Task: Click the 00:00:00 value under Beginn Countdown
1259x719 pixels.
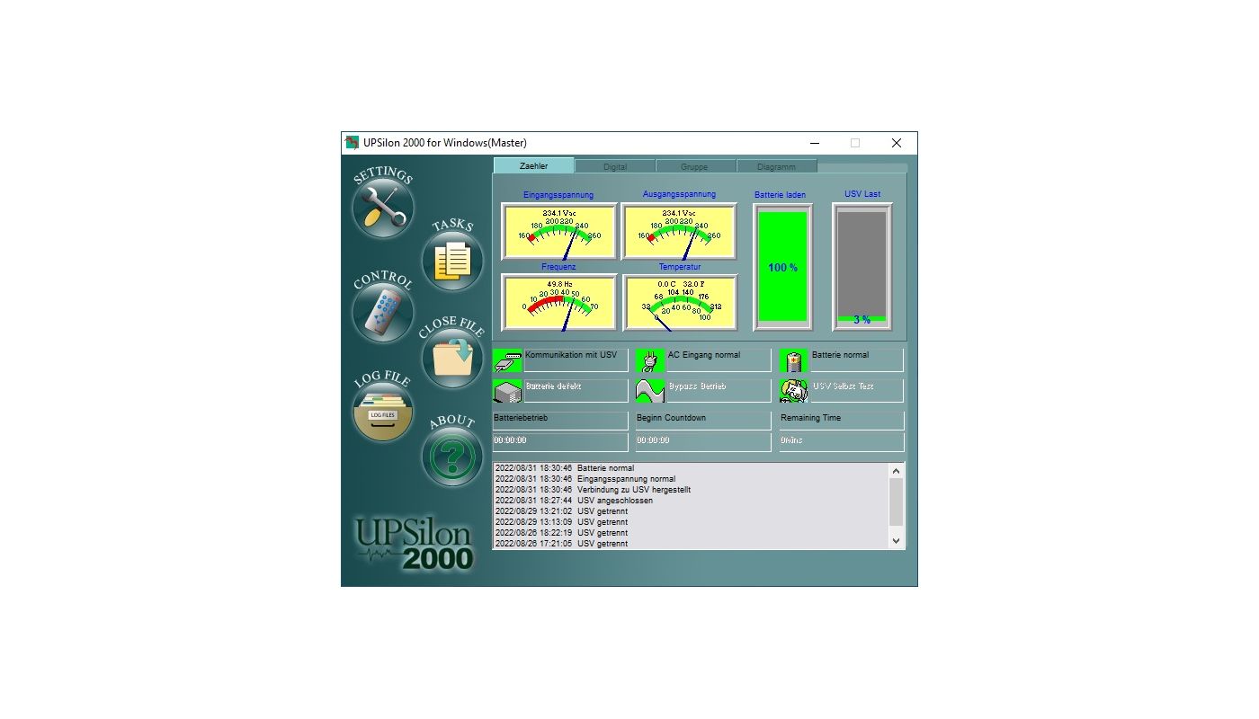Action: (x=703, y=442)
